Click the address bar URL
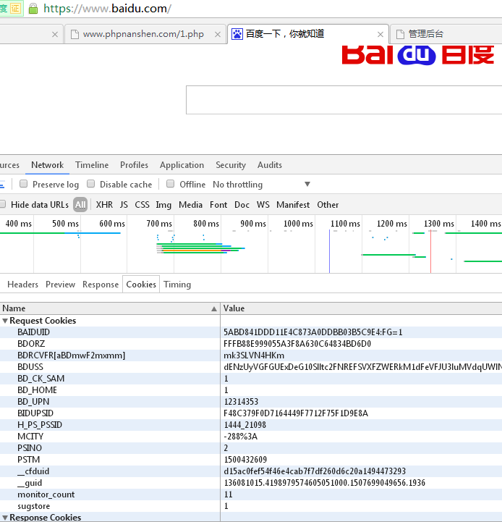The height and width of the screenshot is (522, 502). (107, 8)
